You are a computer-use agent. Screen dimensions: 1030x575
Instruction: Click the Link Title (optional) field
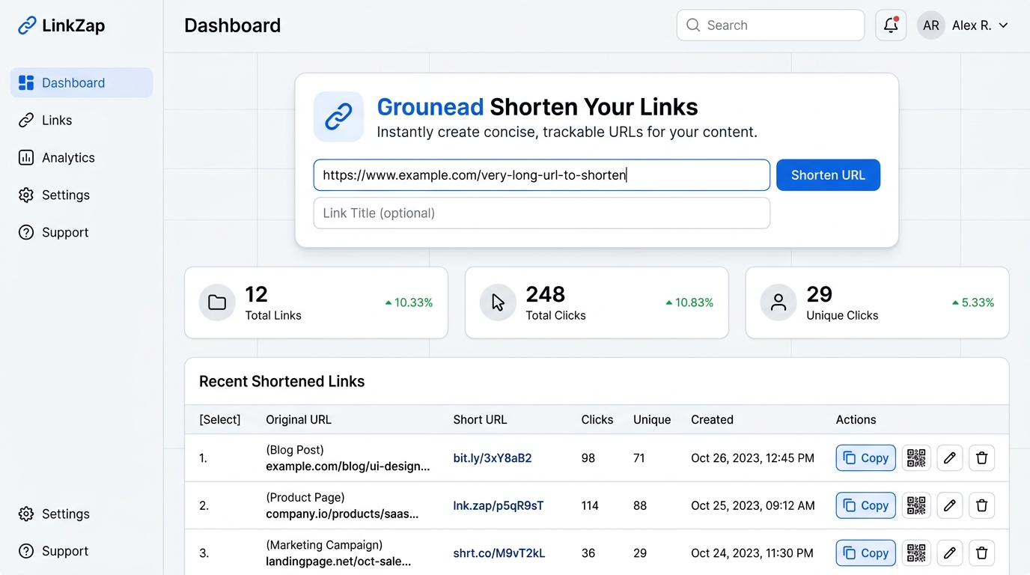541,213
